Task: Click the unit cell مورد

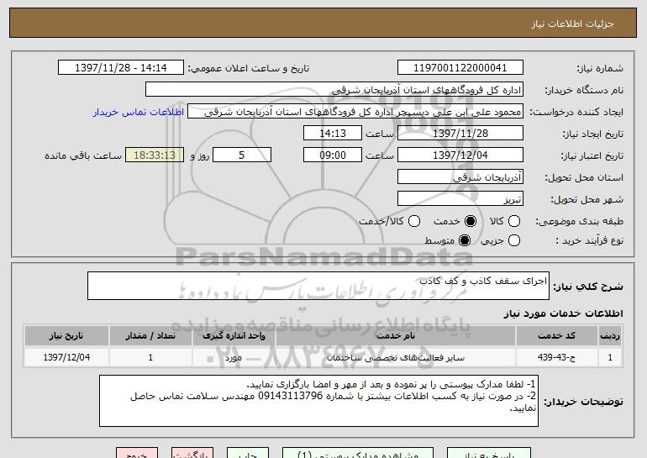Action: 234,357
